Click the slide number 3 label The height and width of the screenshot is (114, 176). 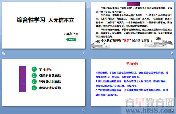pyautogui.click(x=83, y=110)
